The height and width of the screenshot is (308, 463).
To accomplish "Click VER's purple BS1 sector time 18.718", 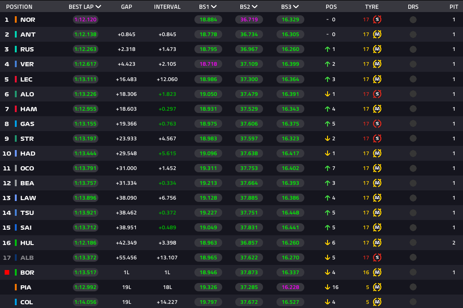I will coord(208,64).
